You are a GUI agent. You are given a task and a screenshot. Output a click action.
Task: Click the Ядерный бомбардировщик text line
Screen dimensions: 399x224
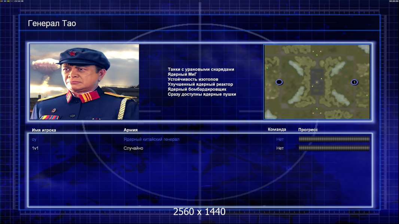pyautogui.click(x=197, y=89)
